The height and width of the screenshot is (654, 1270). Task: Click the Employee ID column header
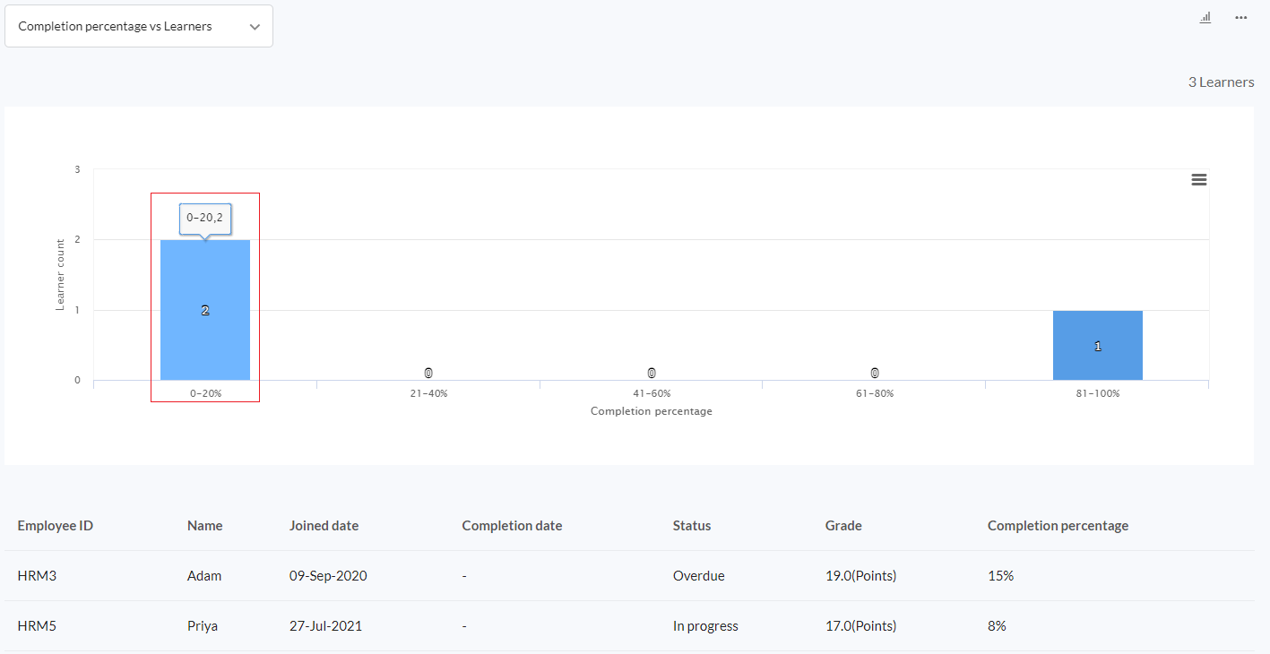(56, 526)
